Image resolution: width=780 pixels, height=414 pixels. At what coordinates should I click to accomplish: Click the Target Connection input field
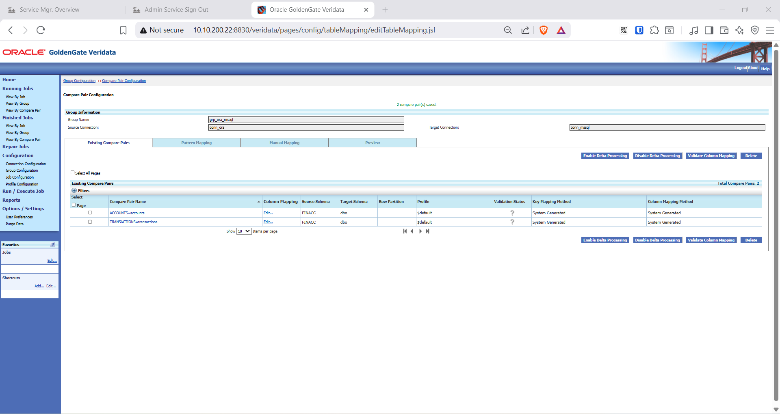667,127
